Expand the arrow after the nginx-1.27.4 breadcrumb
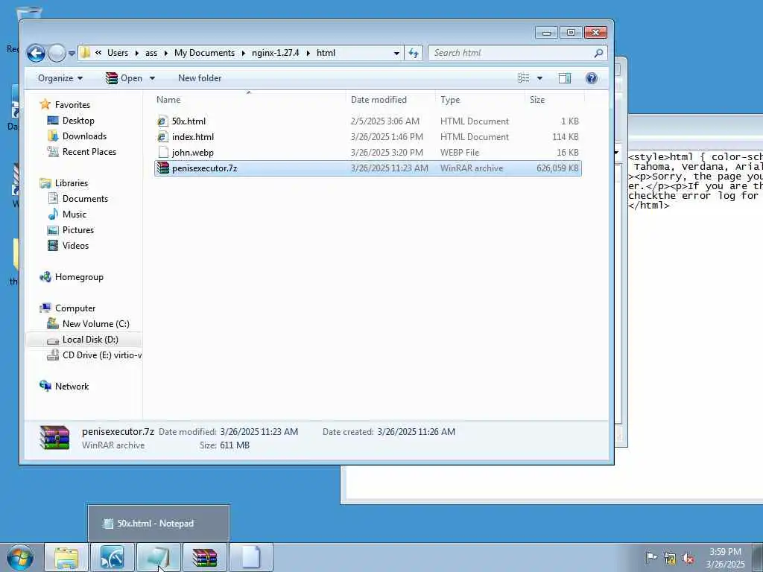This screenshot has height=572, width=763. pos(308,53)
